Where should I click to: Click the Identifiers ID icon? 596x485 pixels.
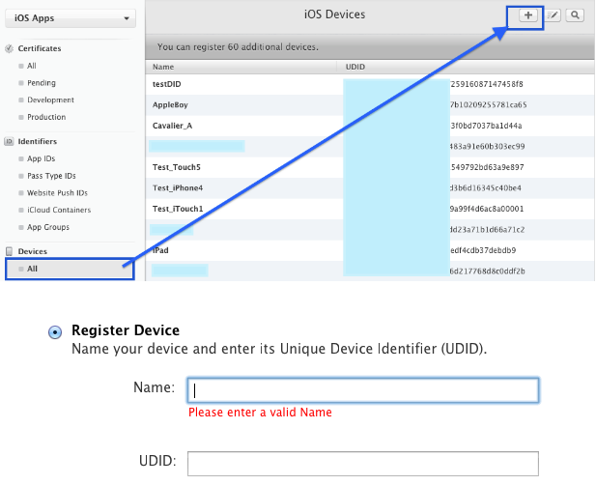9,141
